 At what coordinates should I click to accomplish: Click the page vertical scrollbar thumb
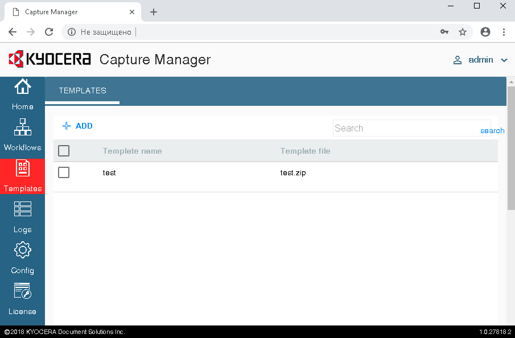point(511,148)
